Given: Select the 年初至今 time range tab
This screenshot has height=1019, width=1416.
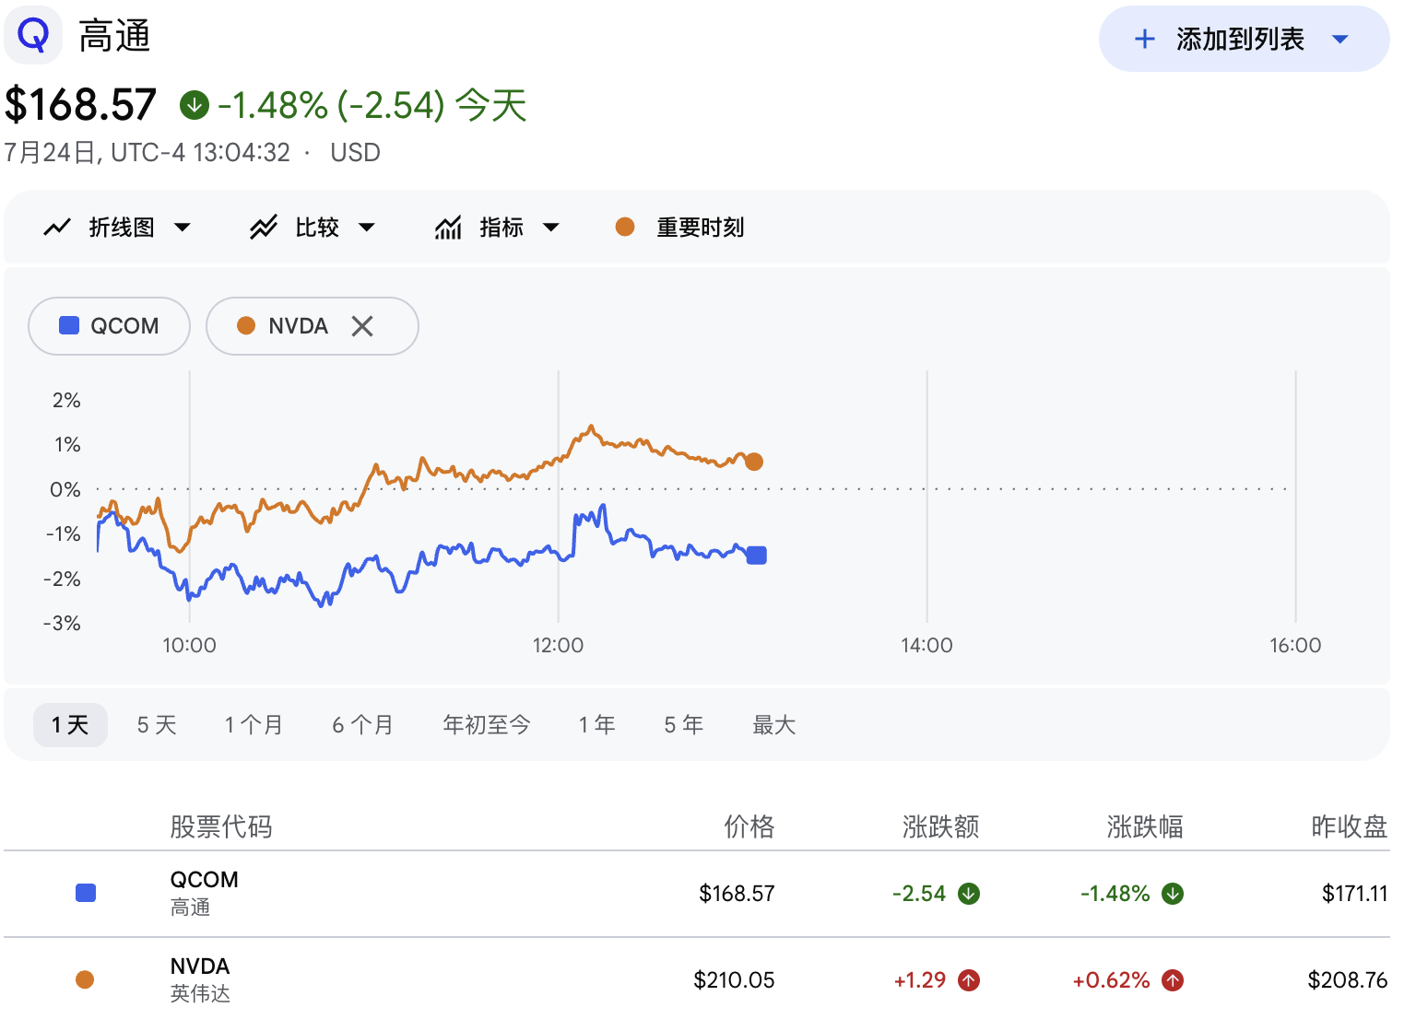Looking at the screenshot, I should pyautogui.click(x=487, y=725).
